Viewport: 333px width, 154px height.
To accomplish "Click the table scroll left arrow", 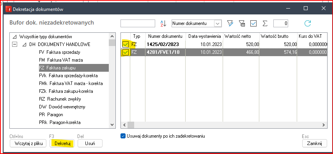I will pyautogui.click(x=124, y=125).
